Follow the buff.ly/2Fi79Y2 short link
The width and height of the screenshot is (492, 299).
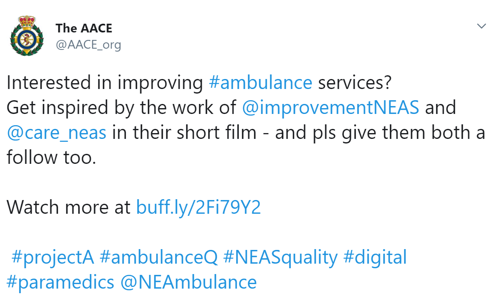198,207
